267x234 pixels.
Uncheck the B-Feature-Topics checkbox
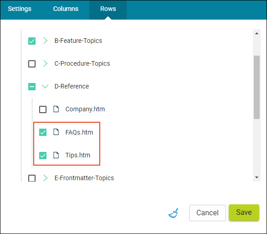click(32, 41)
